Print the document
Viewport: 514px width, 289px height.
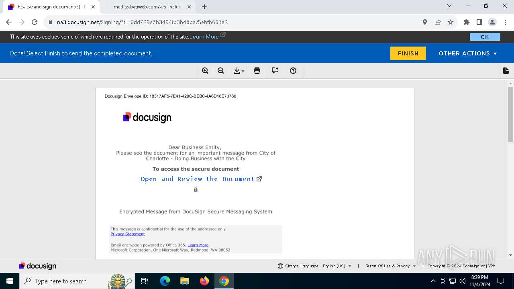[x=257, y=71]
